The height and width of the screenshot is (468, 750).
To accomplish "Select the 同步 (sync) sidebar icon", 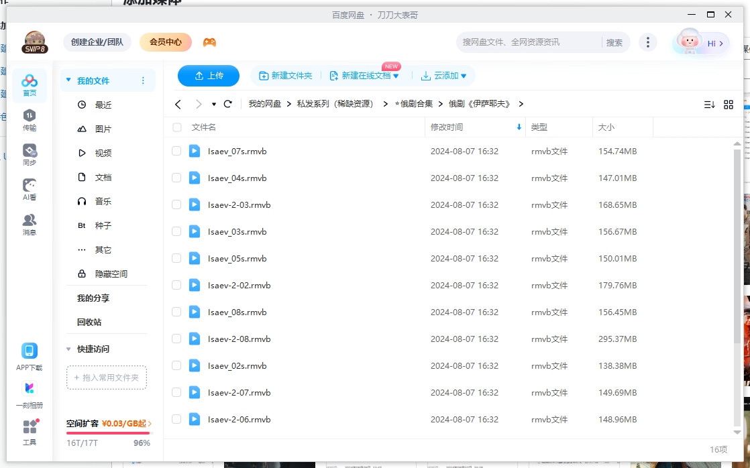I will click(29, 151).
